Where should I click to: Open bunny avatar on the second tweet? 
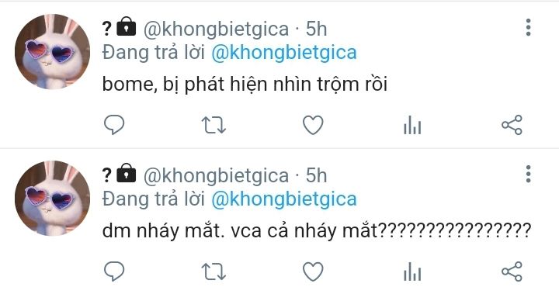[53, 199]
